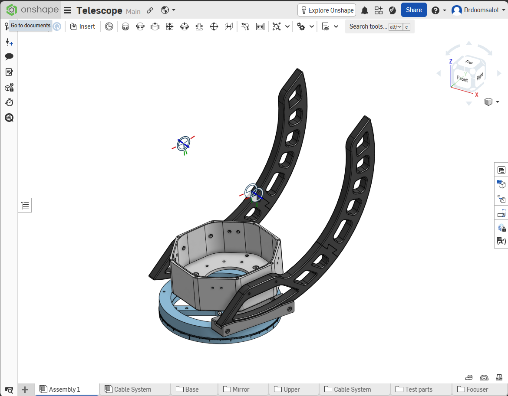Click the clock-shaped toolbar icon after Insert
Screen dimensions: 508x396
click(x=109, y=26)
